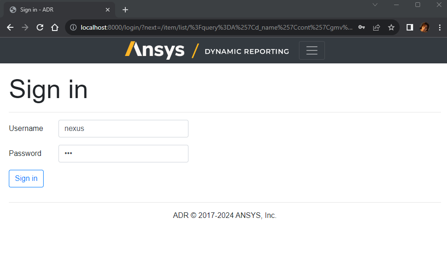Select the Sign in - ADR tab
The image size is (447, 279).
(59, 10)
